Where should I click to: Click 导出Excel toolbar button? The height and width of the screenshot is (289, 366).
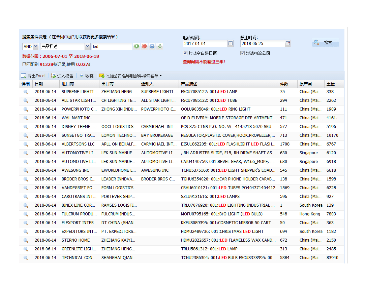click(x=33, y=76)
